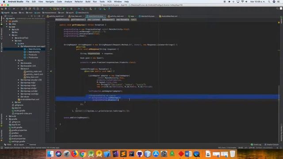This screenshot has height=159, width=283.
Task: Click the run() override gutter icon
Action: tap(51, 72)
